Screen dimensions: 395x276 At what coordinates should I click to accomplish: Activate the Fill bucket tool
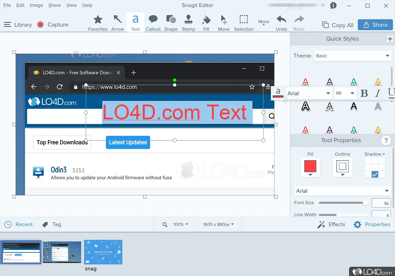(x=206, y=23)
